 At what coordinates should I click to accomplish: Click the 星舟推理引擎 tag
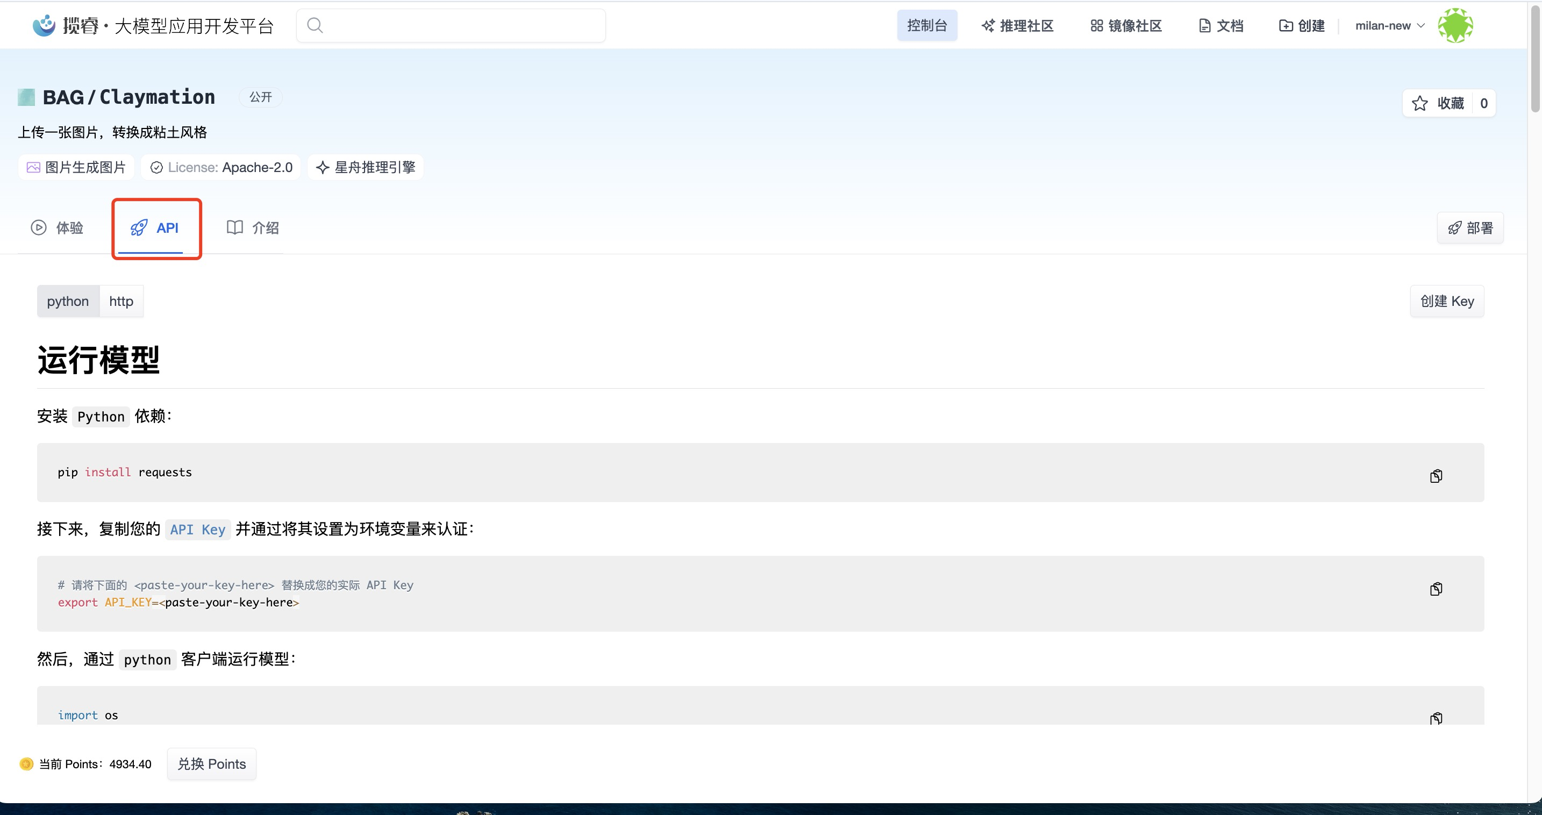click(x=365, y=167)
